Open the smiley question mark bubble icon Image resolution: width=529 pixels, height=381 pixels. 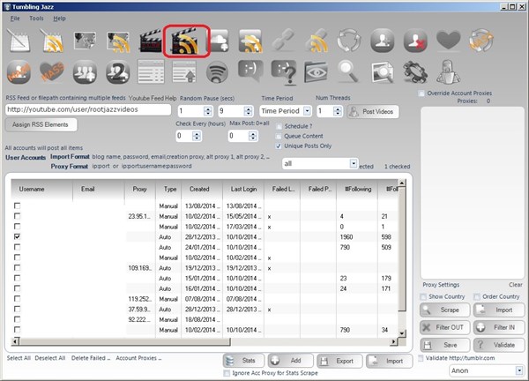point(284,72)
